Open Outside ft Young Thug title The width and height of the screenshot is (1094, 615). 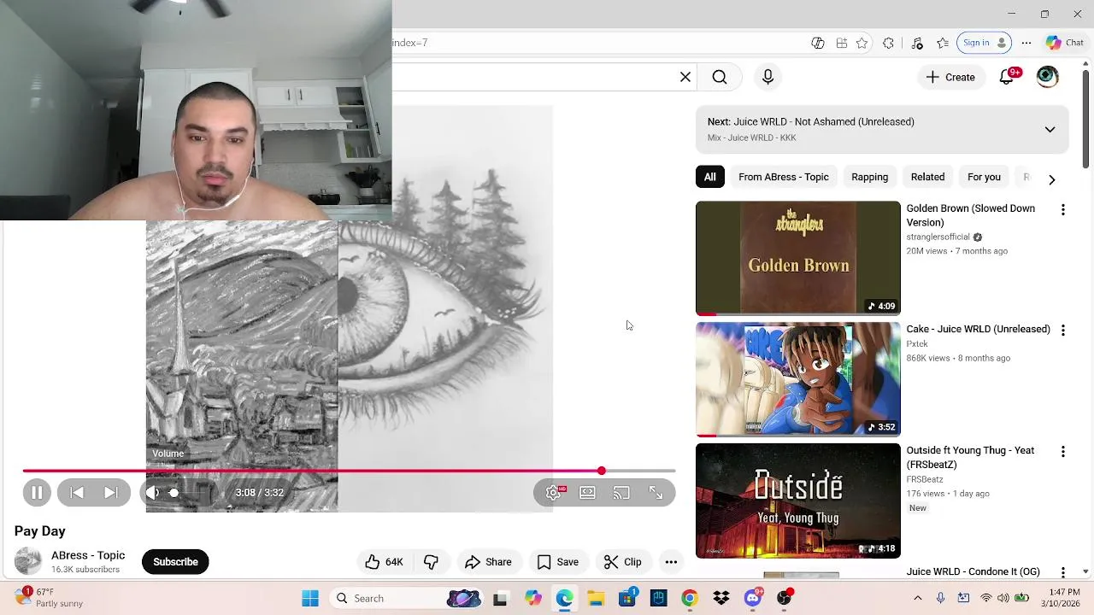click(970, 458)
